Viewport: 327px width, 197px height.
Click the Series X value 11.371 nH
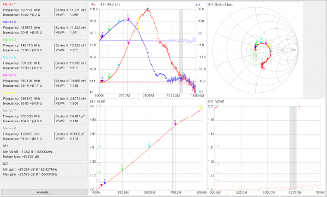pos(78,10)
